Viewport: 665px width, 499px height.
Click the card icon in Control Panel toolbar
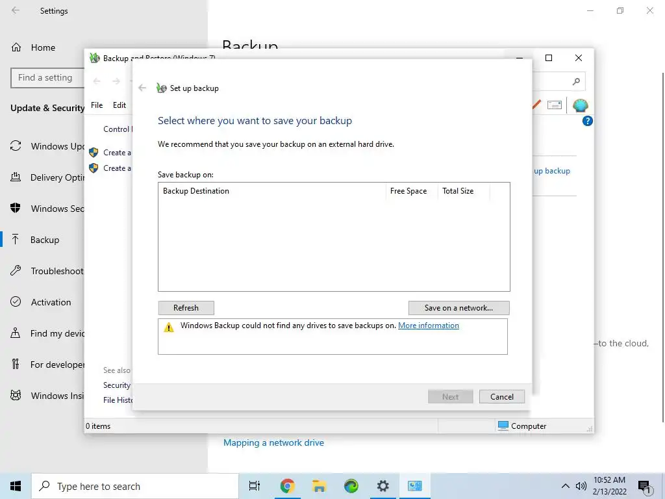tap(555, 105)
